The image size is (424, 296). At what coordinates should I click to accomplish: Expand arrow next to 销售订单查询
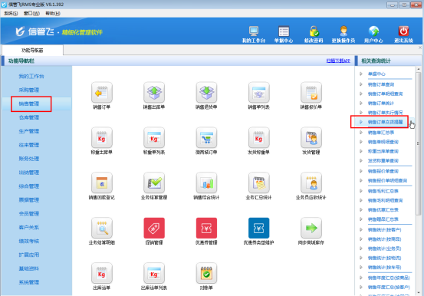click(360, 84)
